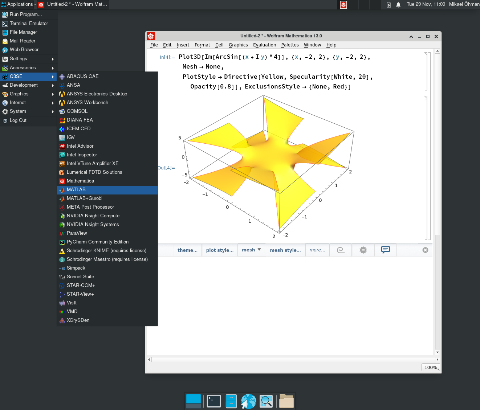Click the STAR-CCM+ entry

coord(107,286)
